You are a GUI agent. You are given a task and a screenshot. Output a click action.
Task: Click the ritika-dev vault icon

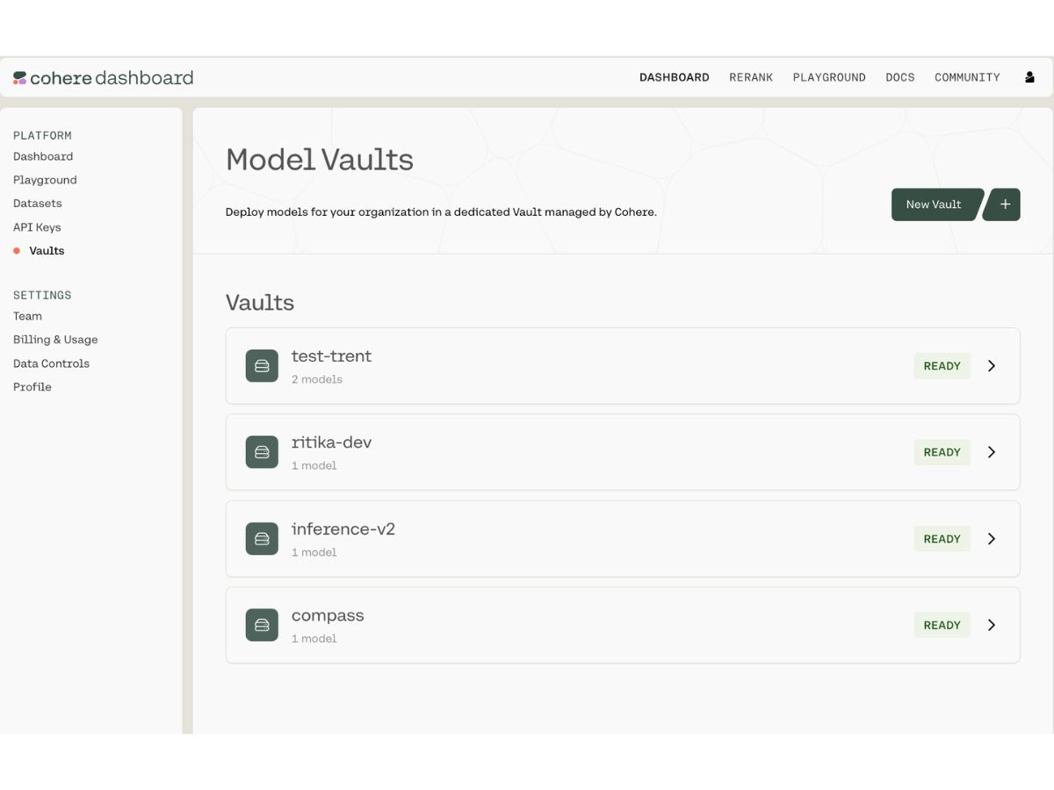pyautogui.click(x=262, y=452)
